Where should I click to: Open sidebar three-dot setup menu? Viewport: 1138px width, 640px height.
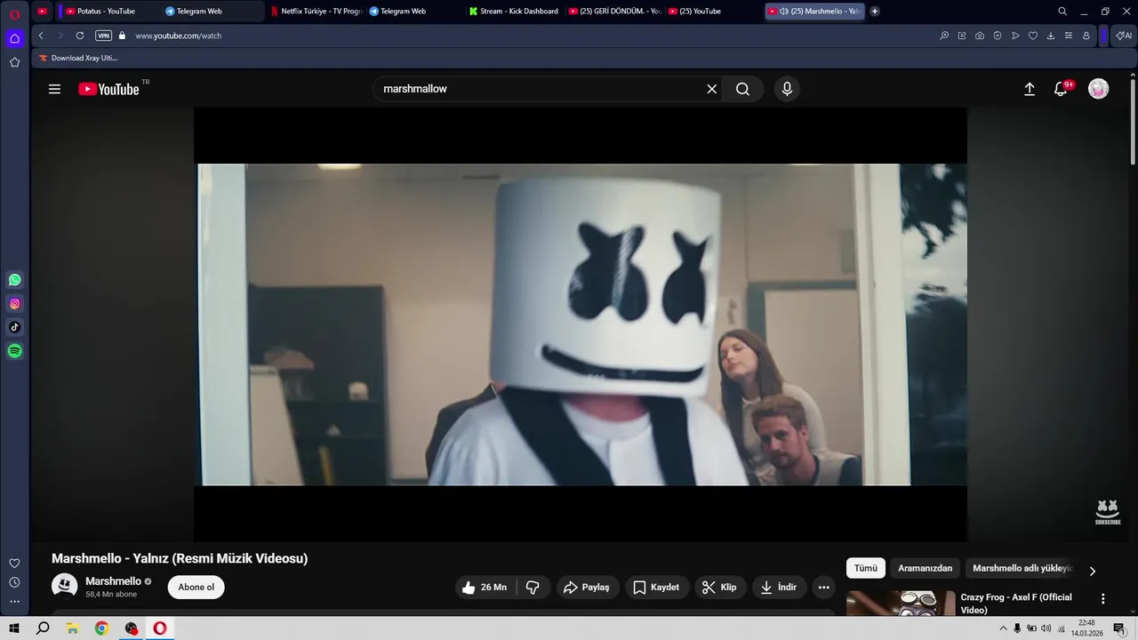[14, 602]
